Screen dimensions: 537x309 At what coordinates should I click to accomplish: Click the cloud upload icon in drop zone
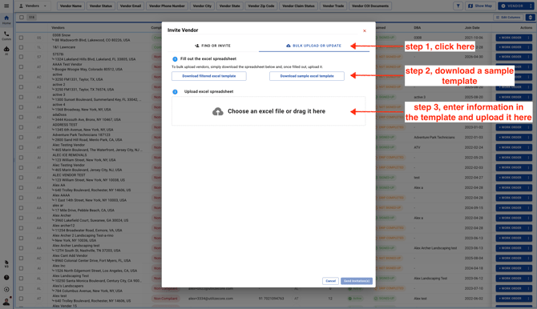[218, 111]
